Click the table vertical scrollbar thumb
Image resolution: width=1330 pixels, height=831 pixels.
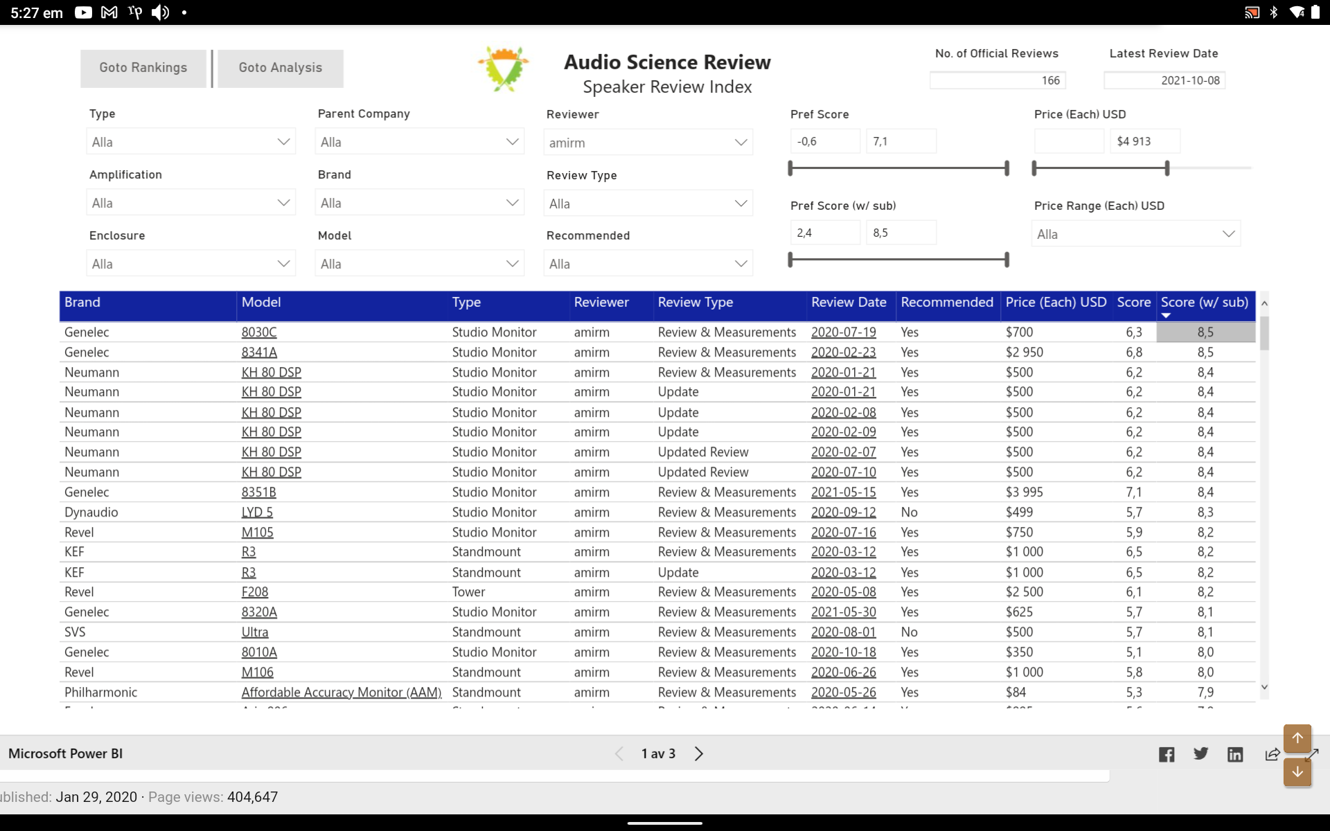(x=1264, y=333)
